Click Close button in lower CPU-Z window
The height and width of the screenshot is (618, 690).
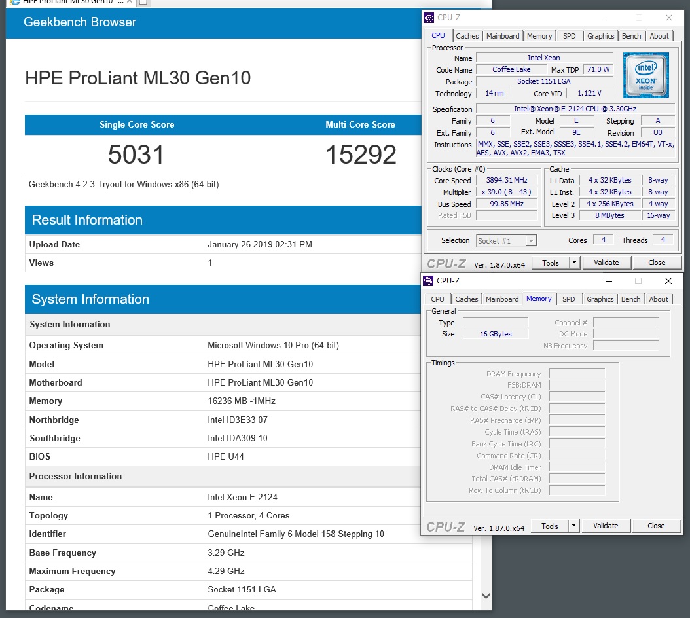[656, 526]
